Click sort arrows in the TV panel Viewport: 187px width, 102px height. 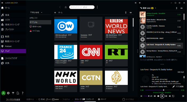126,13
